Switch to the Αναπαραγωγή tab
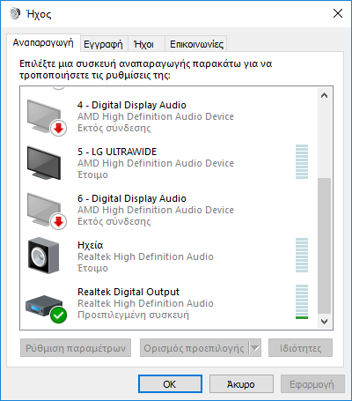 (x=43, y=43)
